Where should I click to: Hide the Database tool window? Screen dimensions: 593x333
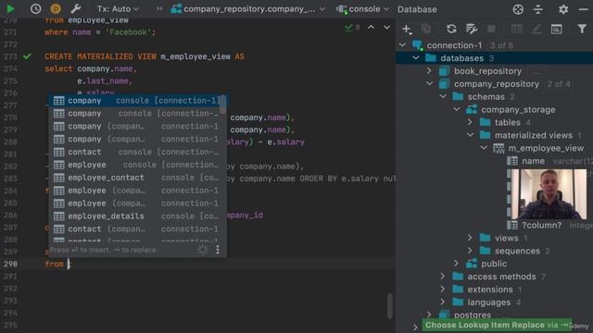click(x=584, y=9)
